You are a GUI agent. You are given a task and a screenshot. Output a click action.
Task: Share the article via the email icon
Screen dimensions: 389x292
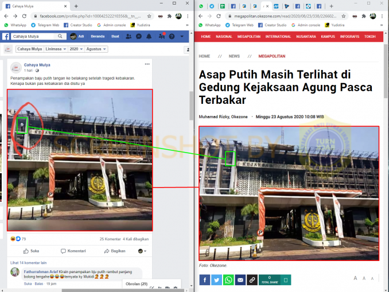[x=240, y=280]
